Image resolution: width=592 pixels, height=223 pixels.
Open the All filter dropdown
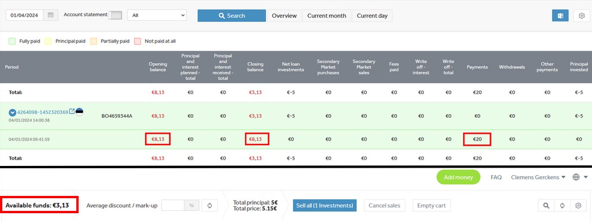[157, 16]
